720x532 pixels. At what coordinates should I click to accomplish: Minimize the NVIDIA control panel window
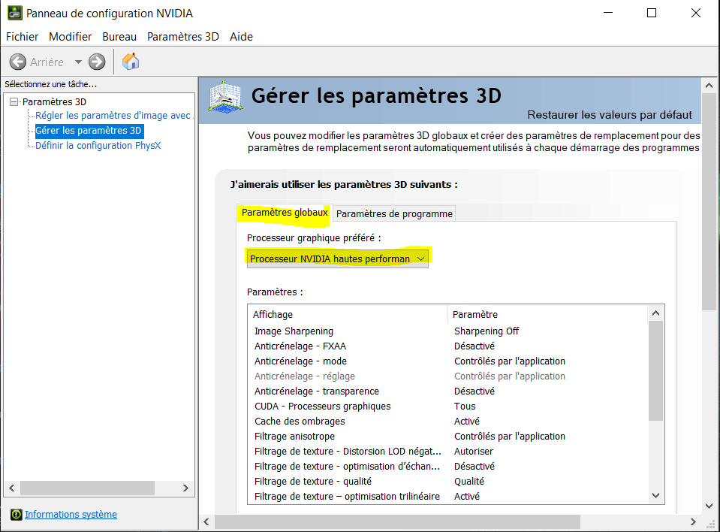click(608, 13)
